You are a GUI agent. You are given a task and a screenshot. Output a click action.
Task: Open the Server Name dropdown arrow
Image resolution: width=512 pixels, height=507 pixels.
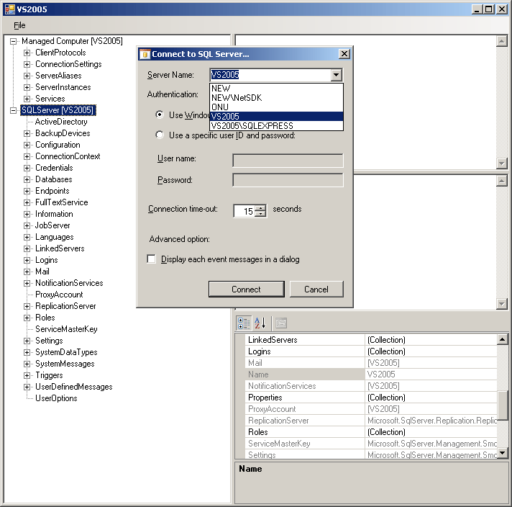336,75
